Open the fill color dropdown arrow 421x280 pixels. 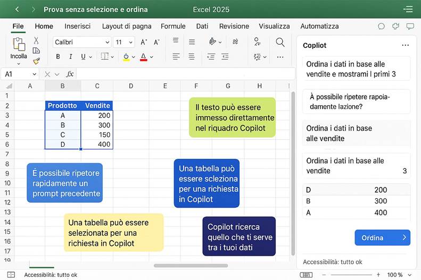tap(134, 57)
